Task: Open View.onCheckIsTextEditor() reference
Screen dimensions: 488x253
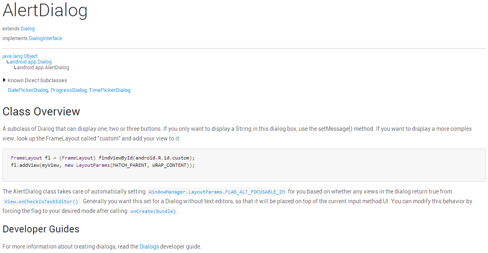Action: click(x=41, y=201)
